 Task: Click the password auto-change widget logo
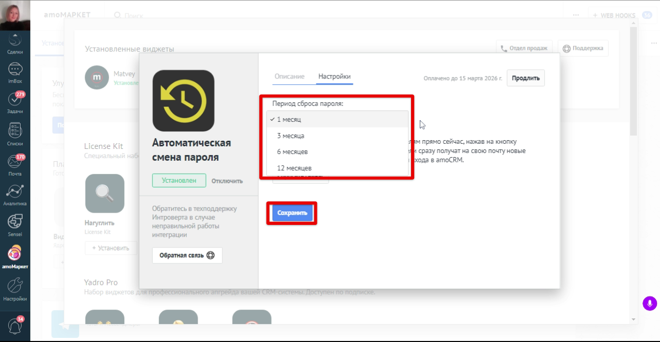183,101
